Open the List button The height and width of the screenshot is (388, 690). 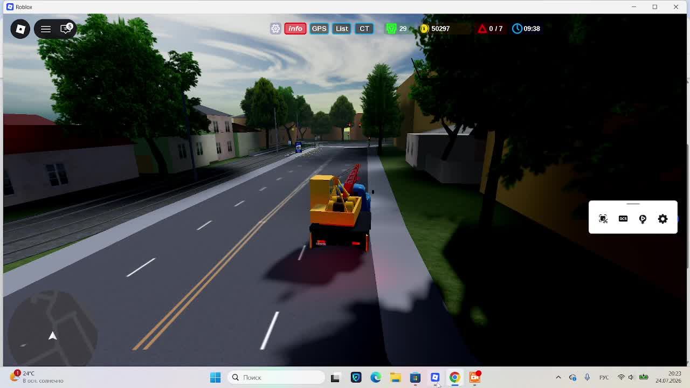click(342, 29)
